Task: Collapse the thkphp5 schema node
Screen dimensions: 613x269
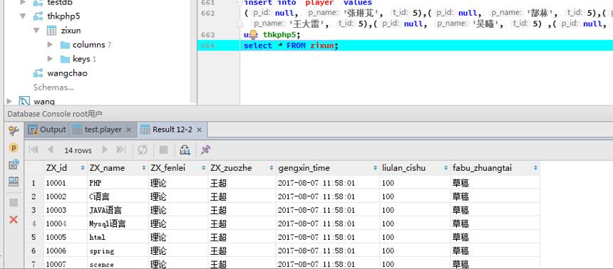Action: 23,16
